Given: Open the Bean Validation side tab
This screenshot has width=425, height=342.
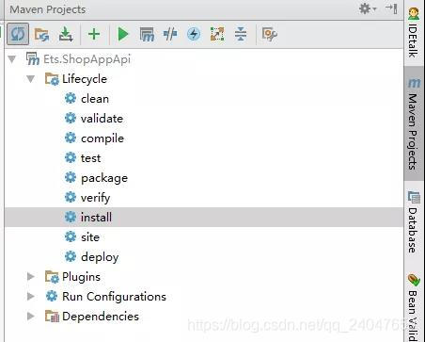Looking at the screenshot, I should click(414, 307).
